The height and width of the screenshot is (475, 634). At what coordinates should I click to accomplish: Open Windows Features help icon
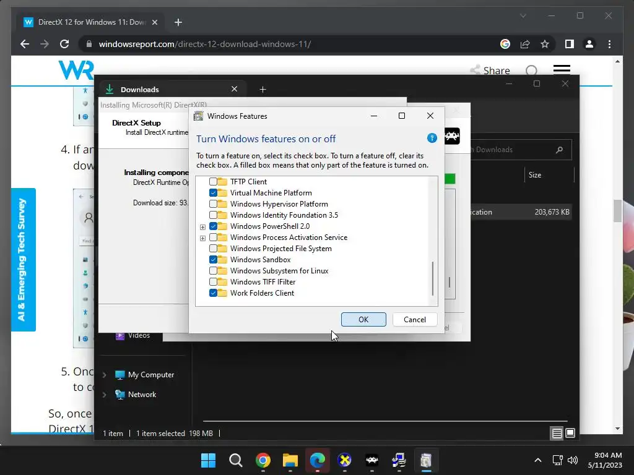(x=432, y=138)
